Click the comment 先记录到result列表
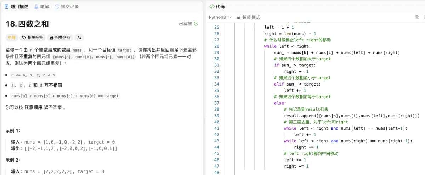 tap(306, 109)
